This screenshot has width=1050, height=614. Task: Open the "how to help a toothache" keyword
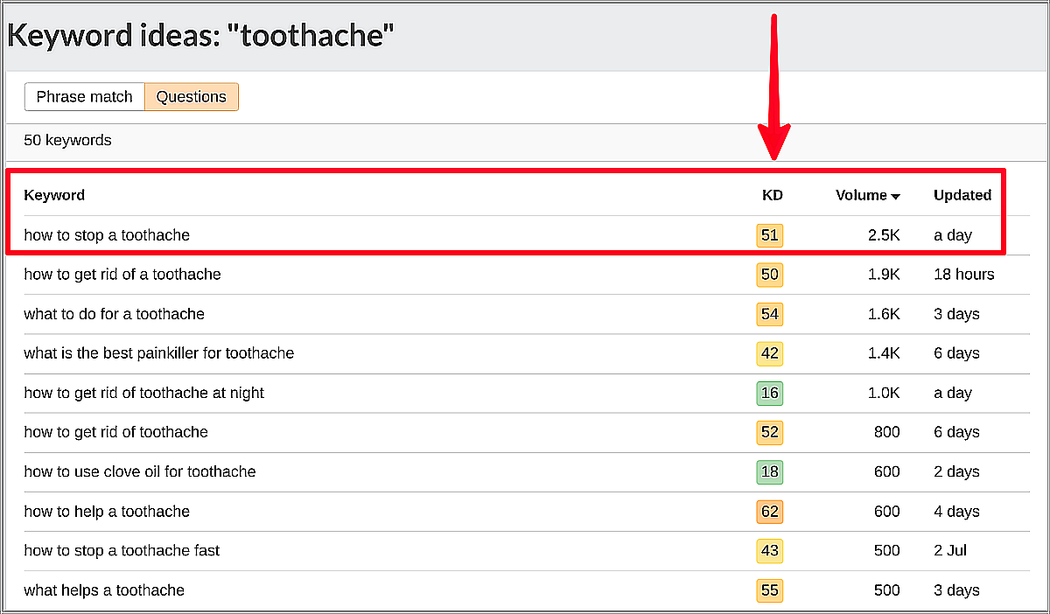[x=107, y=512]
